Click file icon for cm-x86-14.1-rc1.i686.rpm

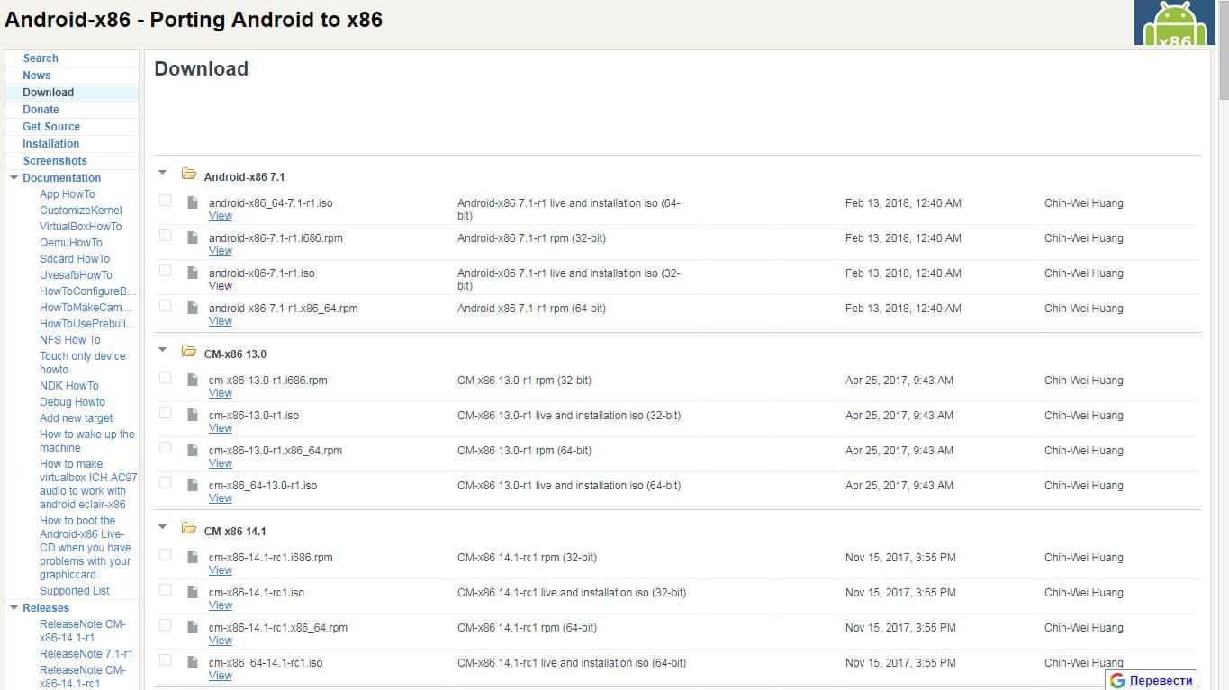tap(192, 558)
